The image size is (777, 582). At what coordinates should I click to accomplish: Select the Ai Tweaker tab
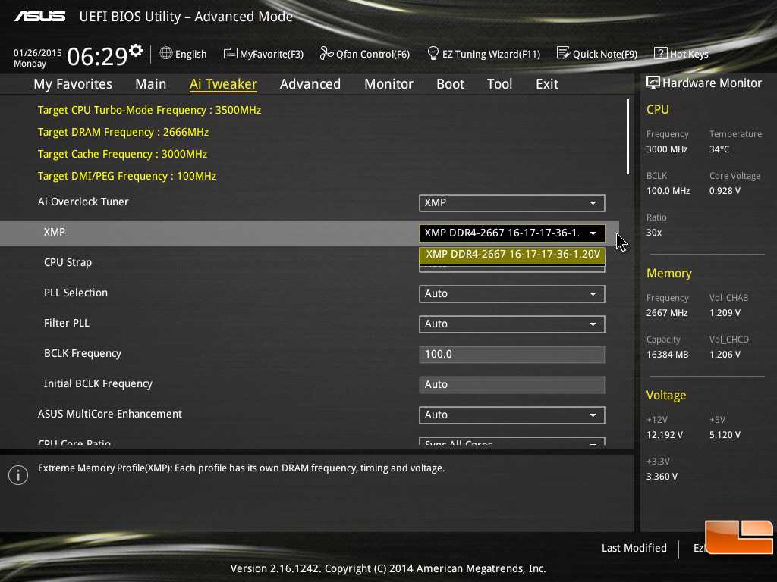click(223, 84)
